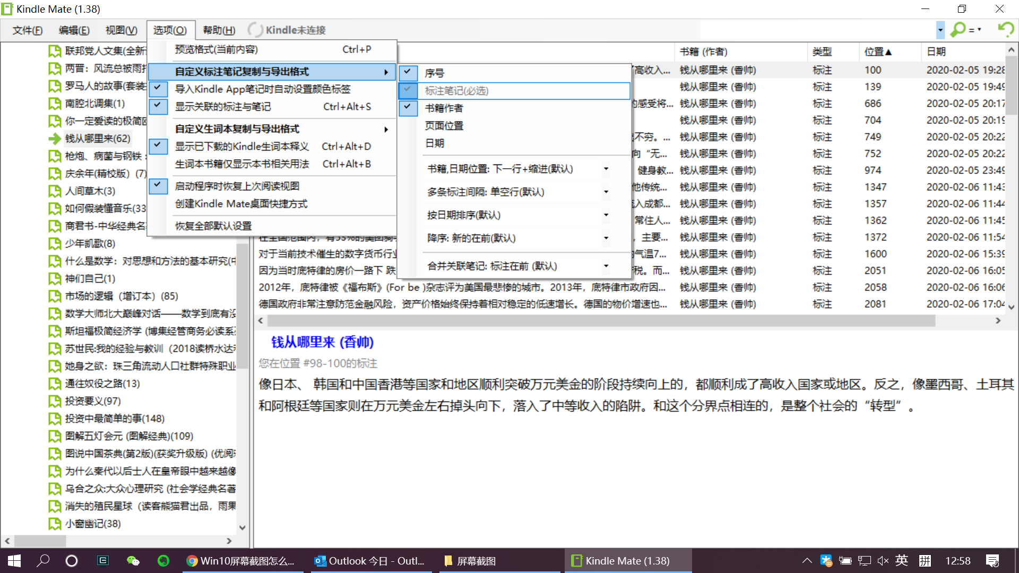Enable the 页面位置 export option

(x=444, y=126)
